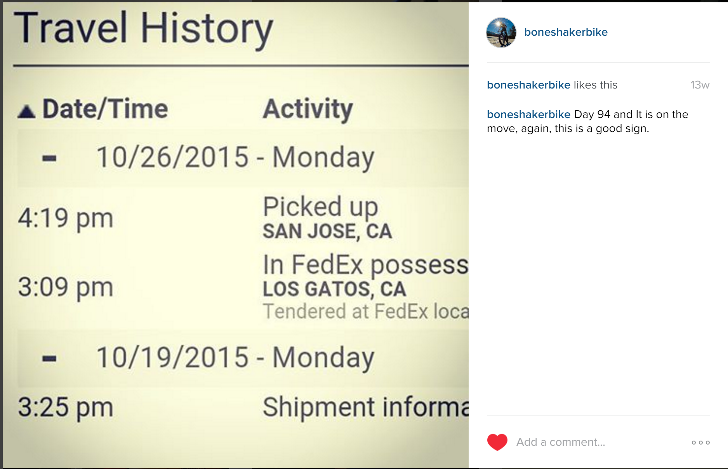
Task: Click the red heart like icon
Action: [497, 442]
